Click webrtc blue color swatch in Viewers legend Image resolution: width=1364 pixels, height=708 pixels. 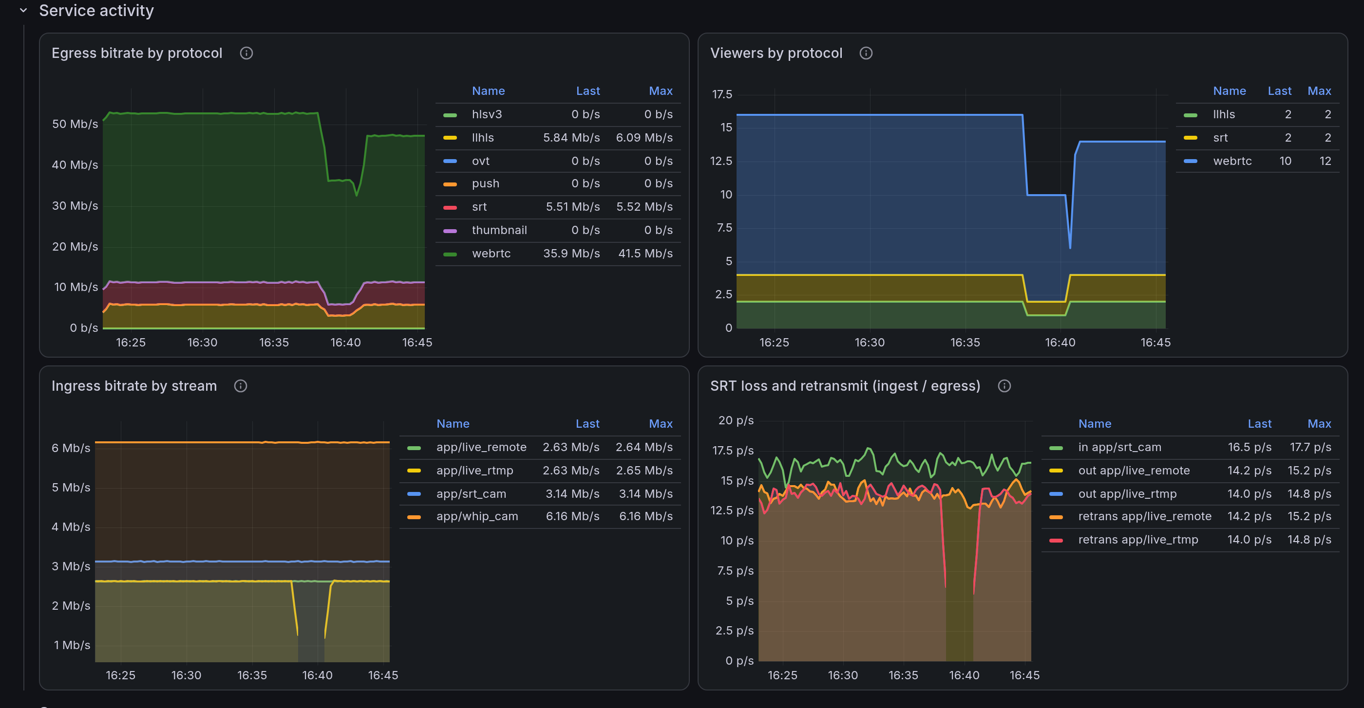pos(1190,161)
